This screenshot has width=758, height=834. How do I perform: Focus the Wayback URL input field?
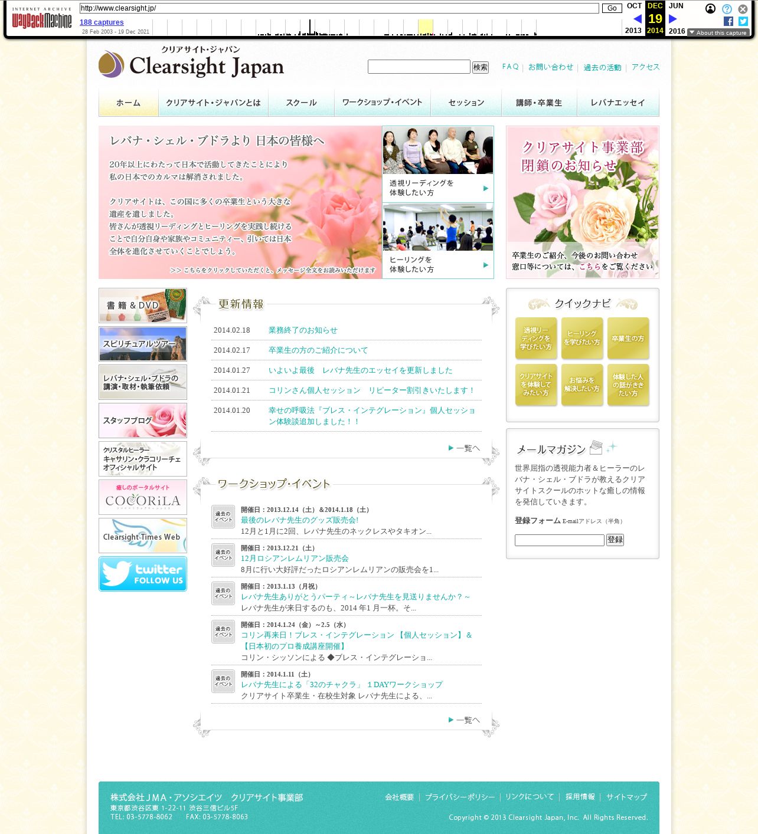(x=339, y=8)
